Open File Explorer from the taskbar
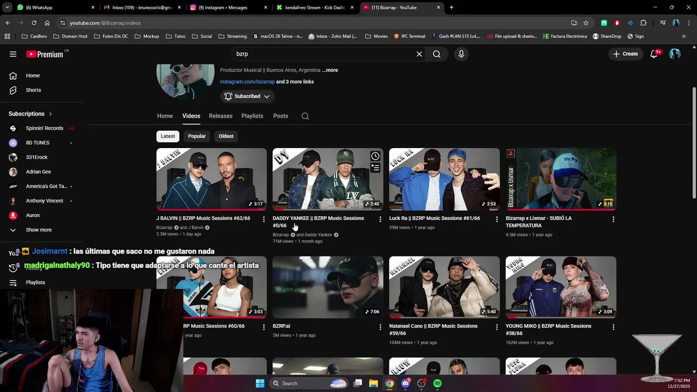This screenshot has width=697, height=392. (373, 383)
